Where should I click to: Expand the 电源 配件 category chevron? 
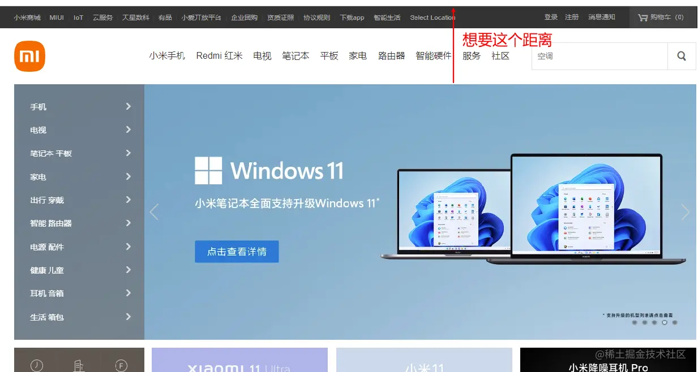point(129,246)
